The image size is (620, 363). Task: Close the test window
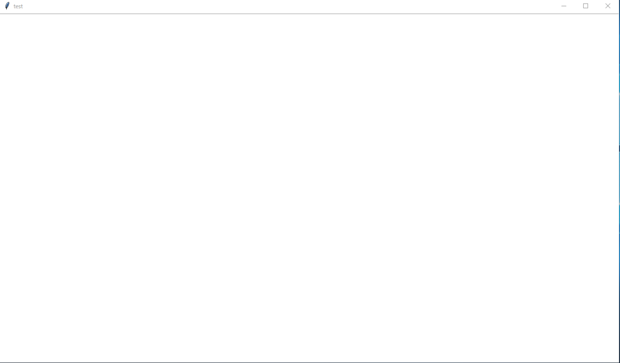(608, 6)
